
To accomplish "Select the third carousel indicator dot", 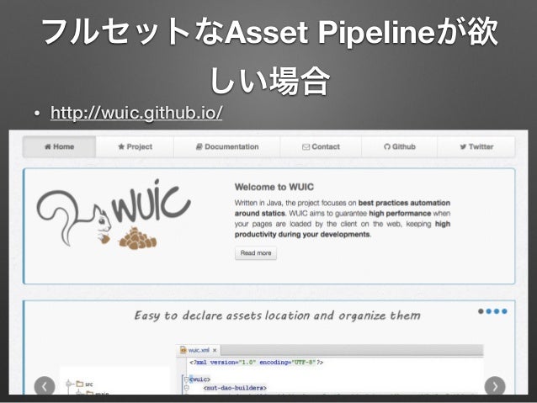I will (497, 311).
